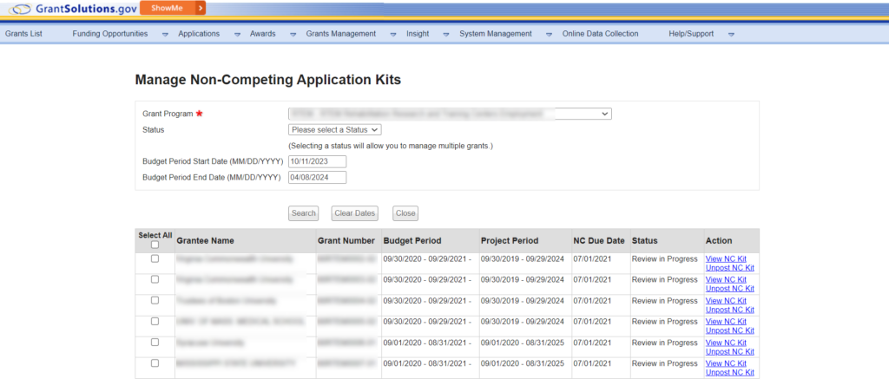Check the Select All checkbox

click(x=155, y=245)
